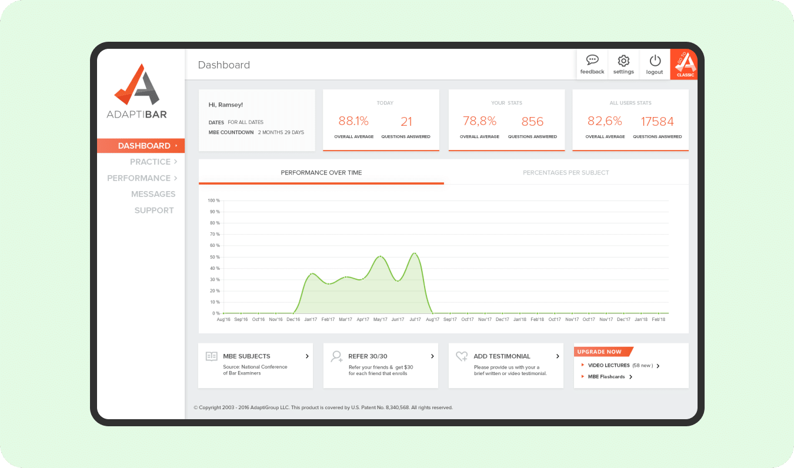794x468 pixels.
Task: Click Your Stats 78,8% average value
Action: coord(479,121)
